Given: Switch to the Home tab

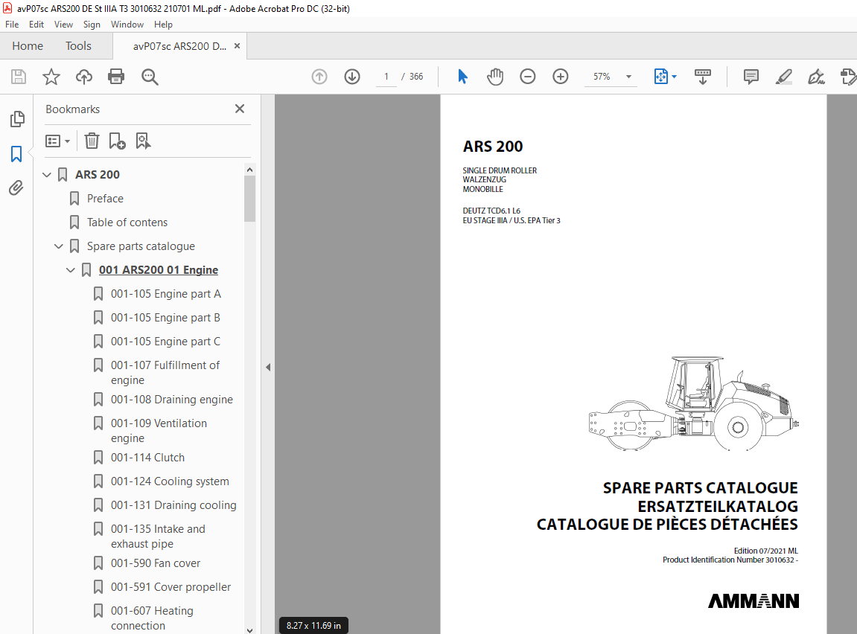Looking at the screenshot, I should pyautogui.click(x=28, y=46).
